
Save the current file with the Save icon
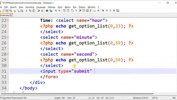click(7, 11)
